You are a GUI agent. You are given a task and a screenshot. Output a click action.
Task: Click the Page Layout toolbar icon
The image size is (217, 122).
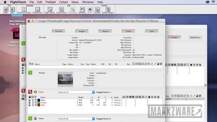pos(50,9)
